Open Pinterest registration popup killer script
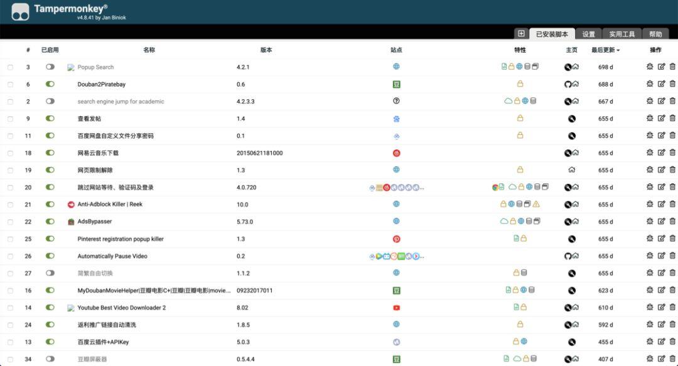This screenshot has width=678, height=366. [121, 239]
